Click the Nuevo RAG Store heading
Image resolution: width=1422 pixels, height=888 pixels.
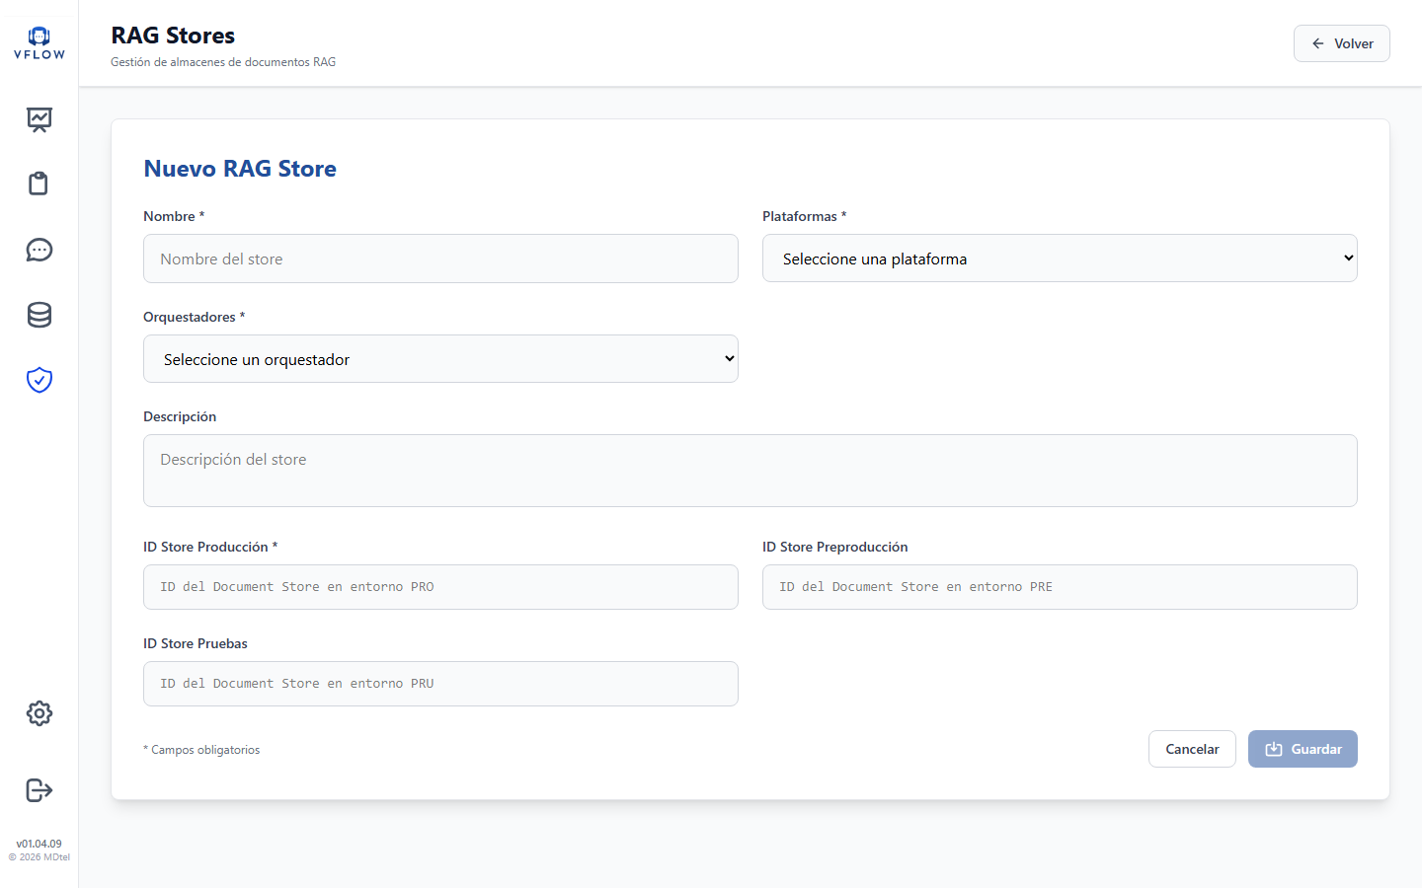pos(240,169)
